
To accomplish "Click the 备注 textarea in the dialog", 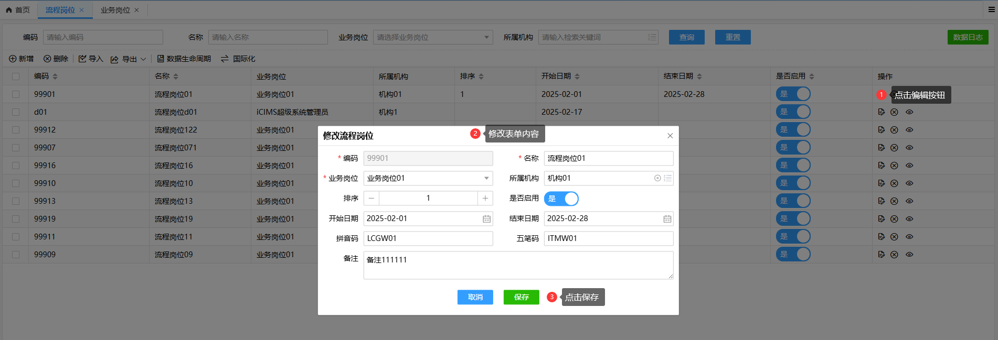I will (x=518, y=265).
